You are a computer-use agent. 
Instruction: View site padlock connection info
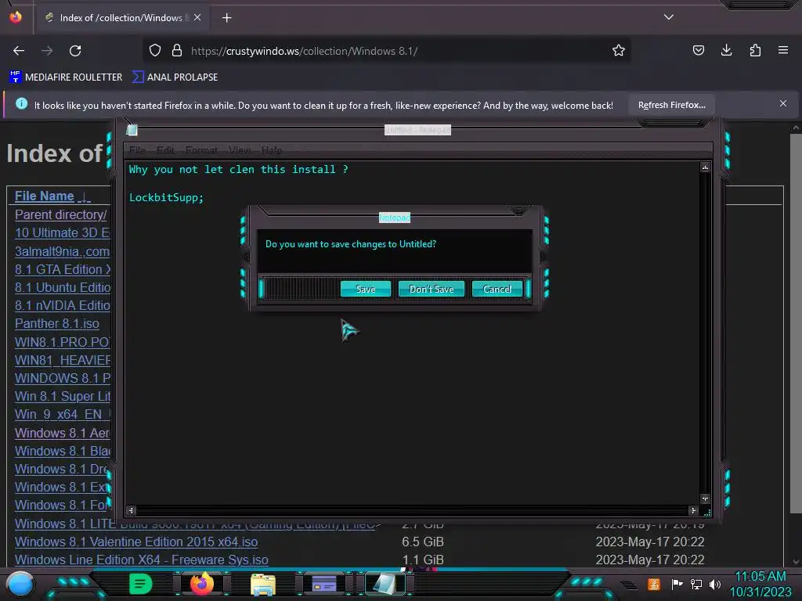tap(177, 51)
